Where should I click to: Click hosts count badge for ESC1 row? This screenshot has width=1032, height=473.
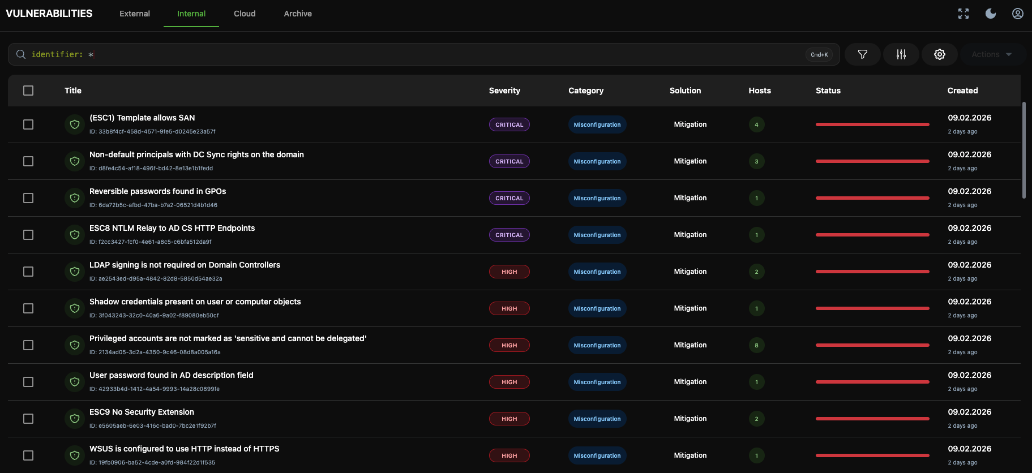756,124
